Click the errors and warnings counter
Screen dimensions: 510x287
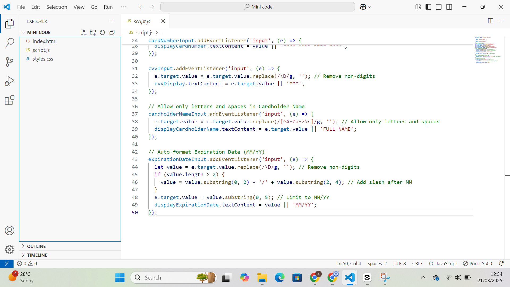pyautogui.click(x=27, y=263)
